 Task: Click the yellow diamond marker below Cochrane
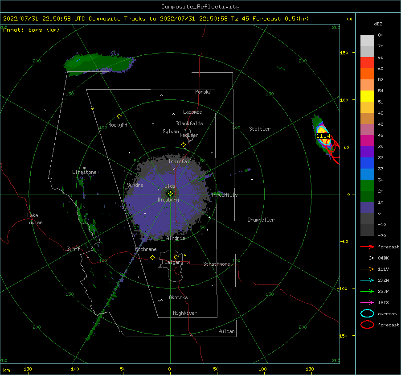pyautogui.click(x=152, y=258)
